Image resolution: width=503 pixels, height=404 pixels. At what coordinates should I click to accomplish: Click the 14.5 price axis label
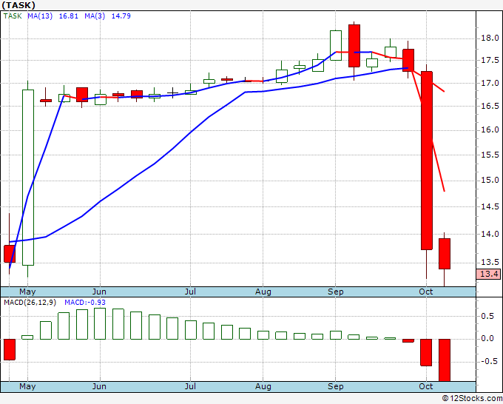click(x=490, y=206)
